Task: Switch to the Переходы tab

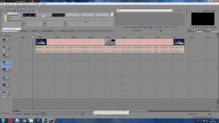Action: [x=35, y=31]
